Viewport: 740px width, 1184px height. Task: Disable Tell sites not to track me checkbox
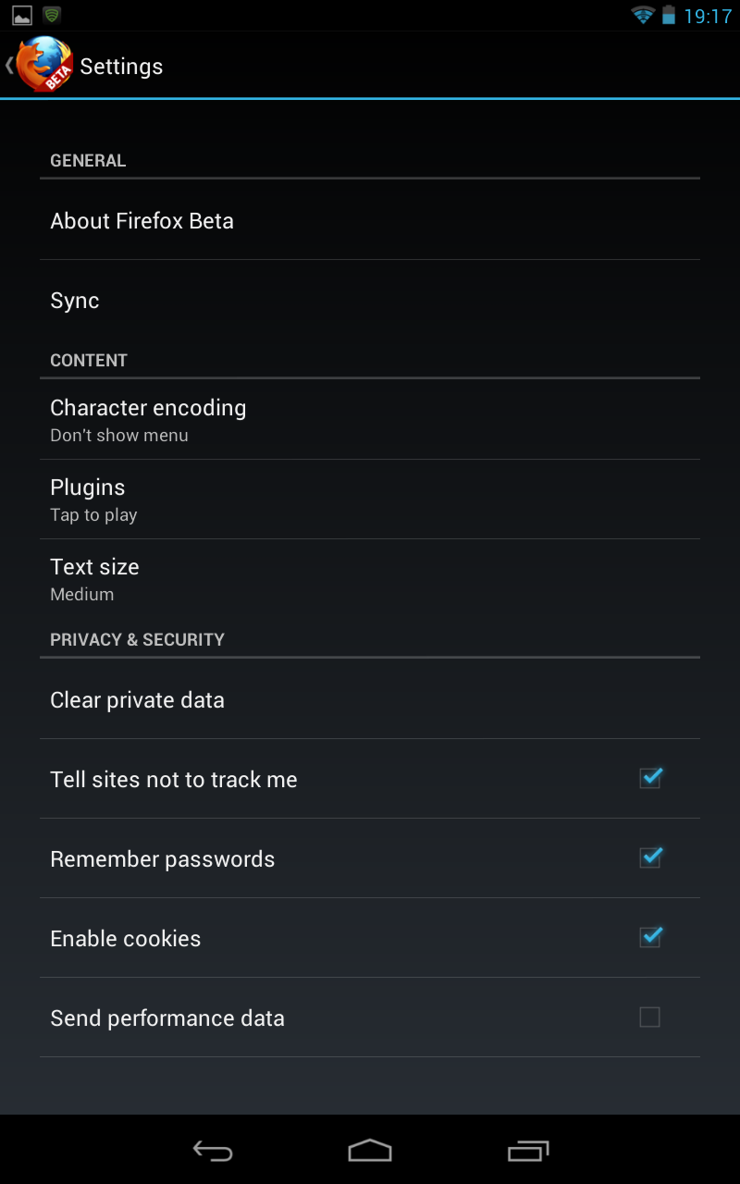(650, 779)
